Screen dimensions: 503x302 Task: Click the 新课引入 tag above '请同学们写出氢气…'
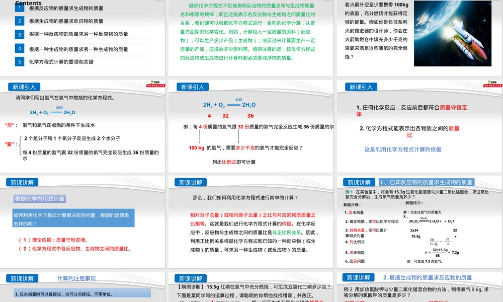tap(24, 87)
